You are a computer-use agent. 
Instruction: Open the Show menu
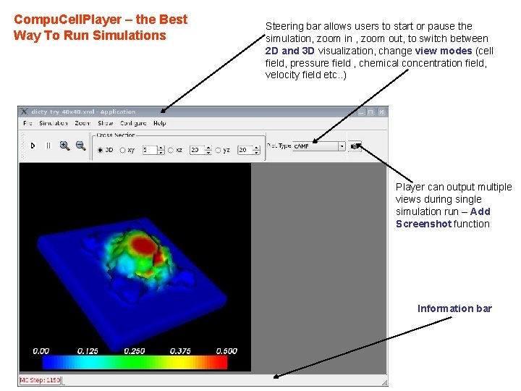106,123
